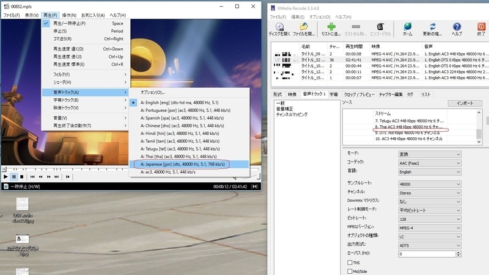Enable the Mid/Side checkbox
This screenshot has width=489, height=275.
click(x=350, y=271)
